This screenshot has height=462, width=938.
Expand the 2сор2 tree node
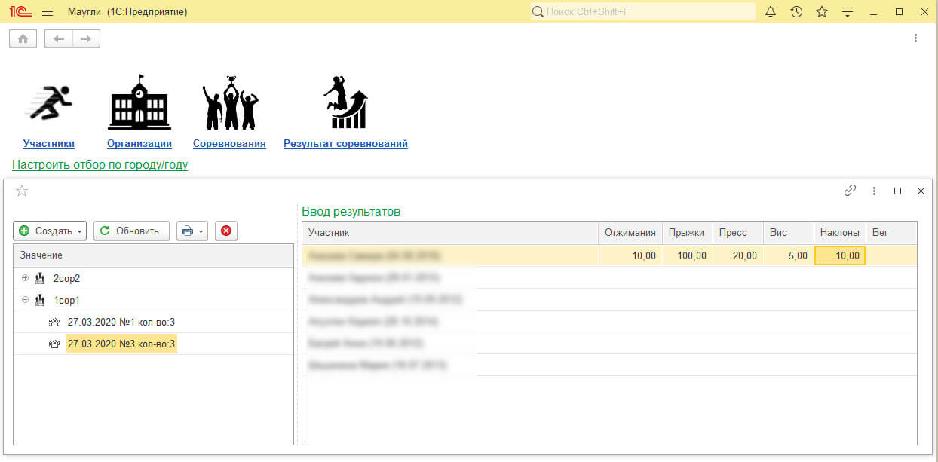[26, 278]
